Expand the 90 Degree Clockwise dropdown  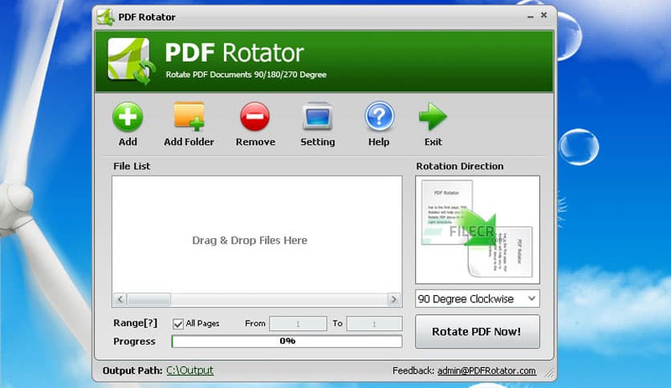[477, 299]
